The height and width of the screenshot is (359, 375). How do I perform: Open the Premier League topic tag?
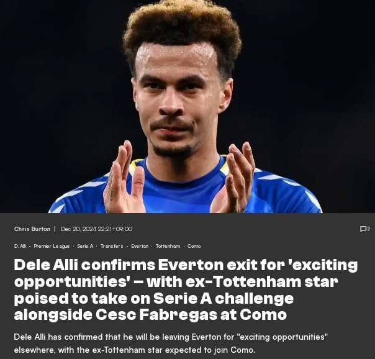pos(52,246)
